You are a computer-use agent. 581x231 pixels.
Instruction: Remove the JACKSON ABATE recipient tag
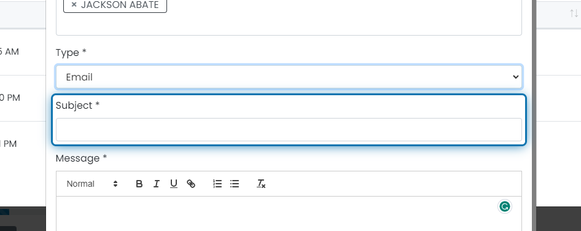(74, 5)
